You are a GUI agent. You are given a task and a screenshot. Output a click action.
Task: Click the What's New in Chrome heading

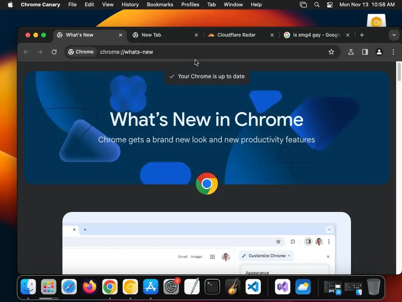tap(206, 120)
